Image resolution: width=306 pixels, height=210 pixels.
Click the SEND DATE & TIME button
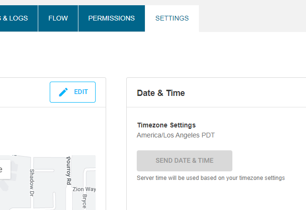click(184, 161)
